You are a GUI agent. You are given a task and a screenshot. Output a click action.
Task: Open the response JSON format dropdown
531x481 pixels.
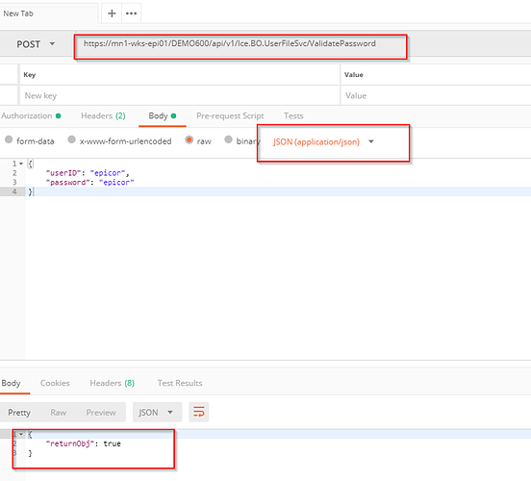coord(156,412)
